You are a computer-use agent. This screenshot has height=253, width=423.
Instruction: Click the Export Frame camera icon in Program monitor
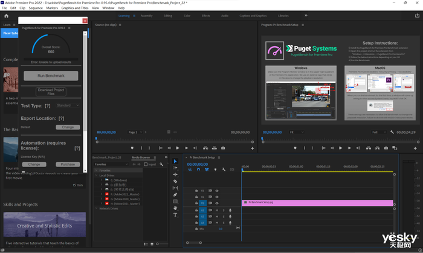pos(387,148)
